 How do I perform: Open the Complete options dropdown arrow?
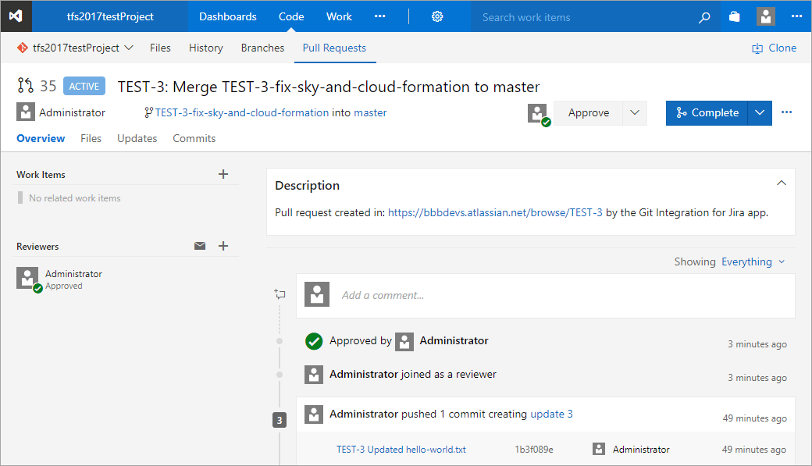pos(760,113)
